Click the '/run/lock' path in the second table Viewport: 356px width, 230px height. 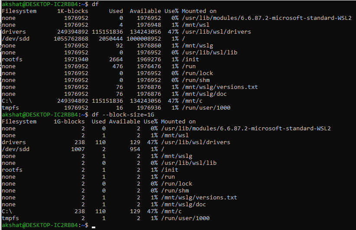[x=177, y=184]
